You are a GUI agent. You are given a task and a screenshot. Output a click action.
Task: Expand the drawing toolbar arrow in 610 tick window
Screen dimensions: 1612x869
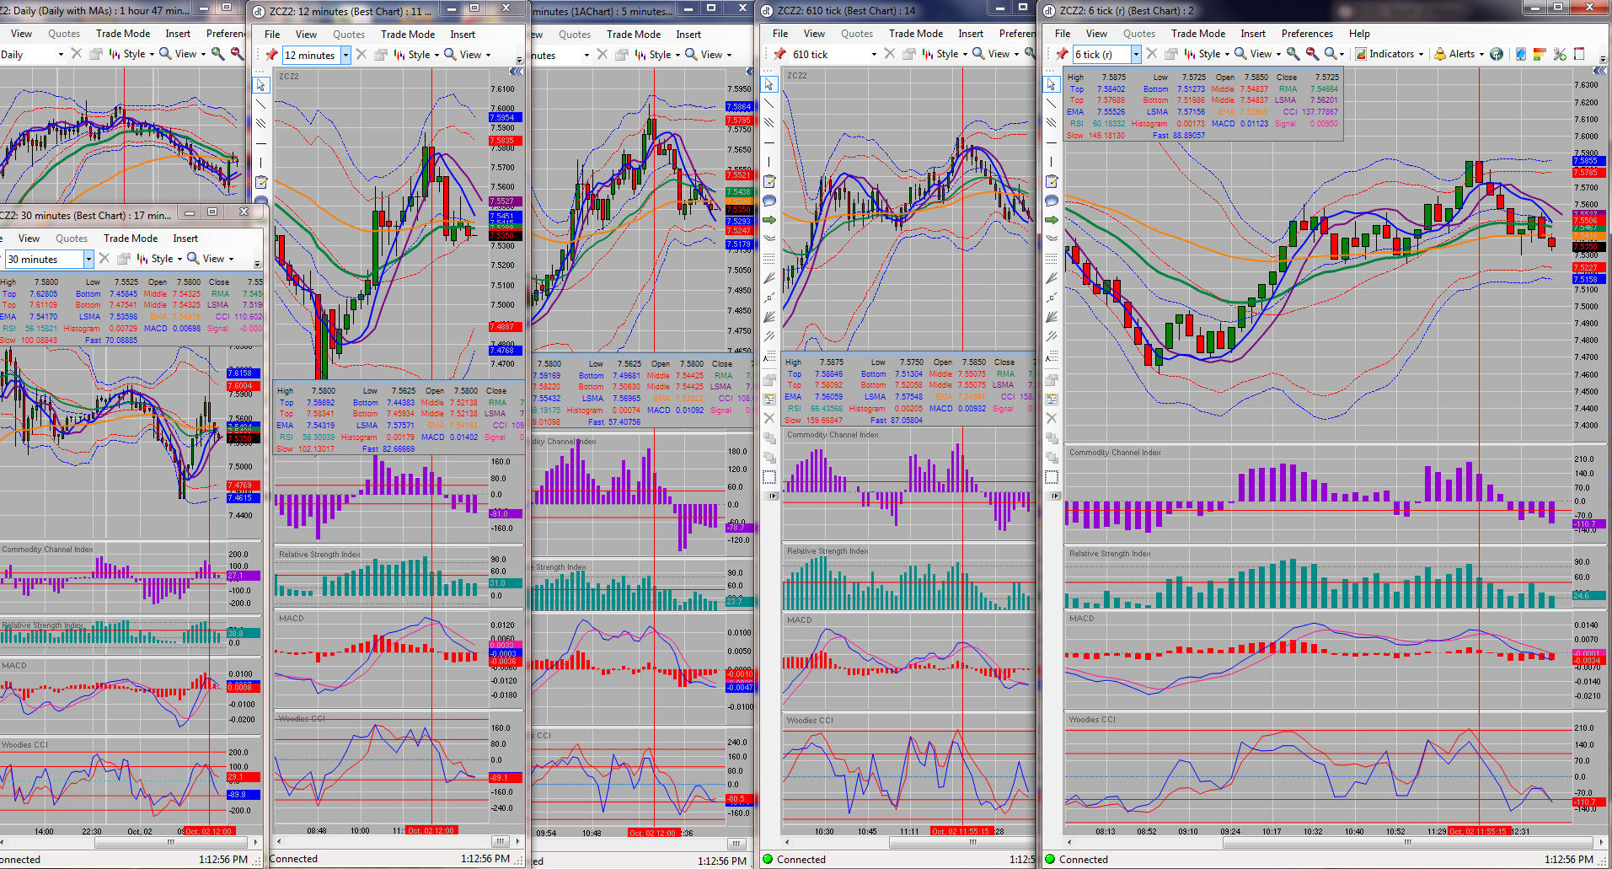pyautogui.click(x=770, y=496)
